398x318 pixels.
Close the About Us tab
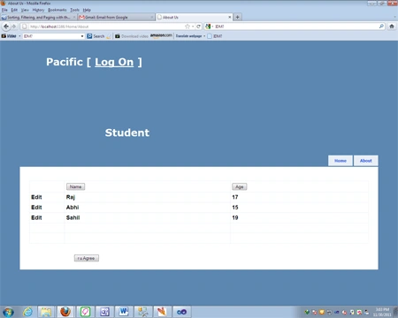coord(230,17)
